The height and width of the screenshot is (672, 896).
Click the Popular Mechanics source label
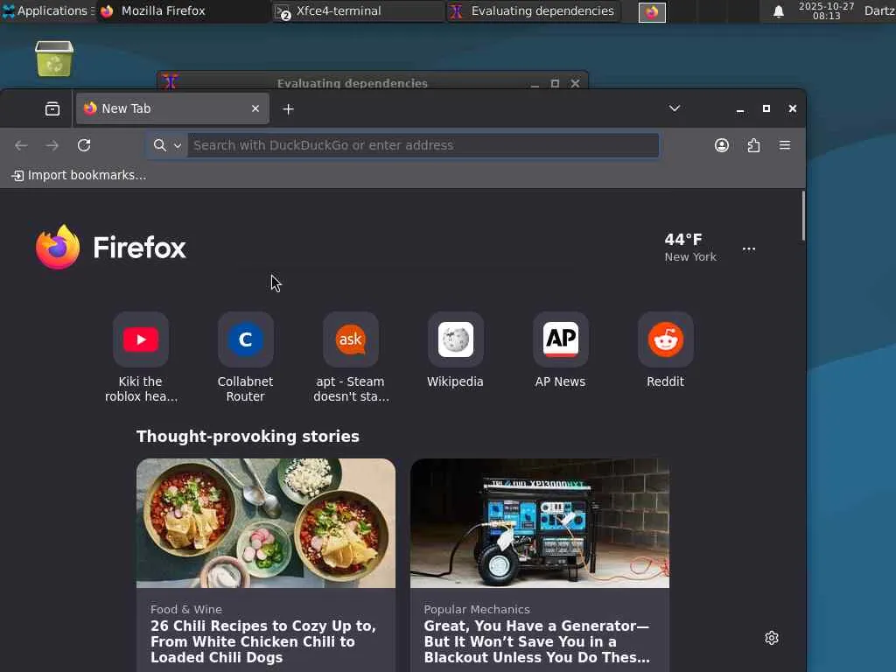click(477, 609)
